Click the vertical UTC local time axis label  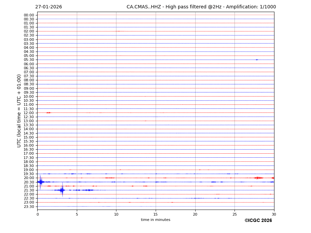19,110
